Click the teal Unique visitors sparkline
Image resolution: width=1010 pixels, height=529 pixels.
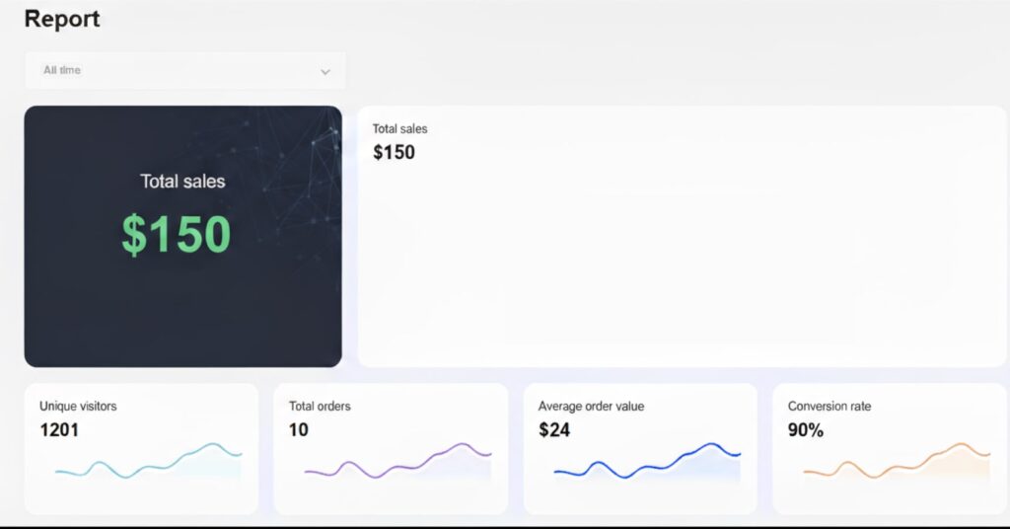coord(148,464)
